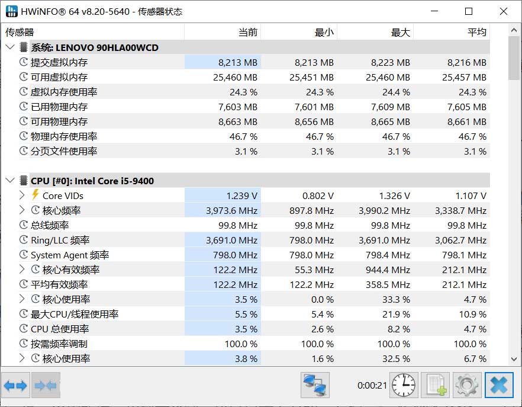Expand the 核心频率 row

22,210
